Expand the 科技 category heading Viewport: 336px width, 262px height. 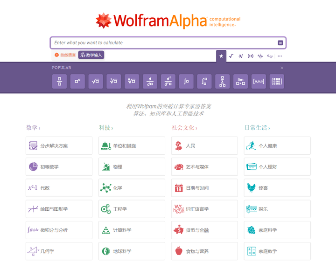(x=106, y=128)
